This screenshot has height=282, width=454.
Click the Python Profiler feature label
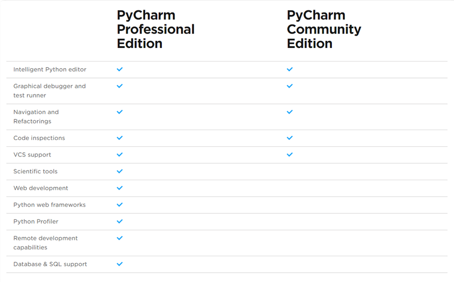[x=36, y=222]
